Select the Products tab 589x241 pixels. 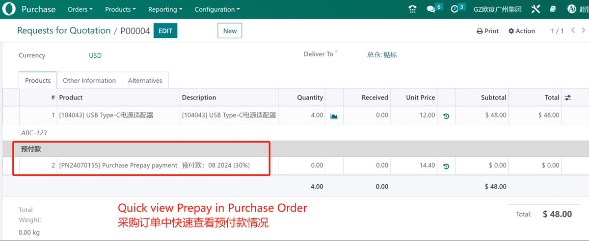(38, 80)
